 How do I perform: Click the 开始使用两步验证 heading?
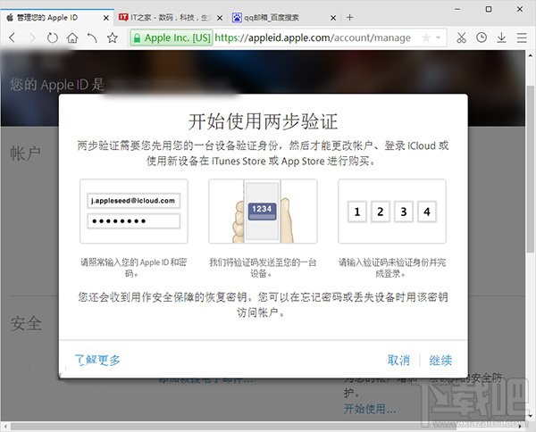(263, 121)
